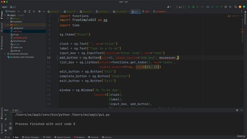
Task: Select todos.txt in project tree
Action: tap(16, 47)
